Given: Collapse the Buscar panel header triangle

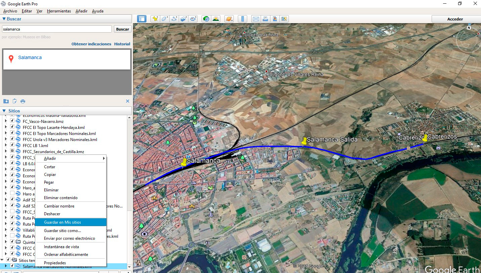Looking at the screenshot, I should click(4, 19).
